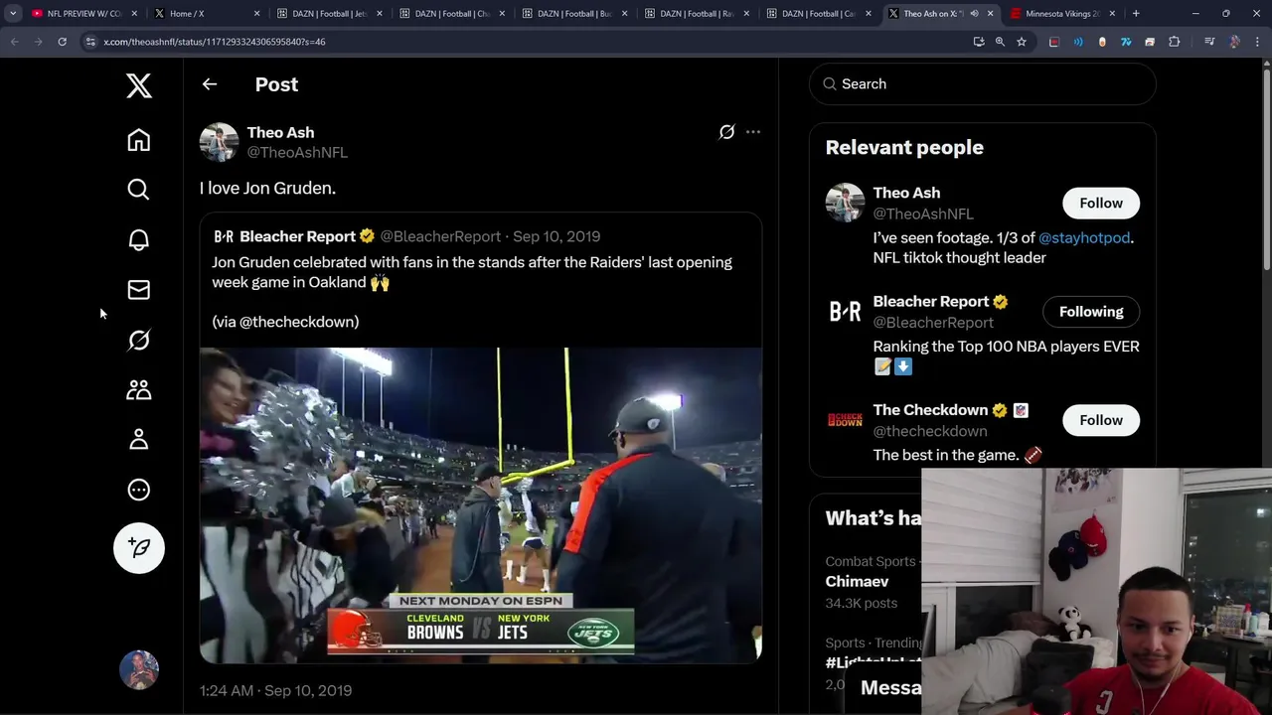Click the browser reload button
The image size is (1272, 715).
click(x=62, y=42)
